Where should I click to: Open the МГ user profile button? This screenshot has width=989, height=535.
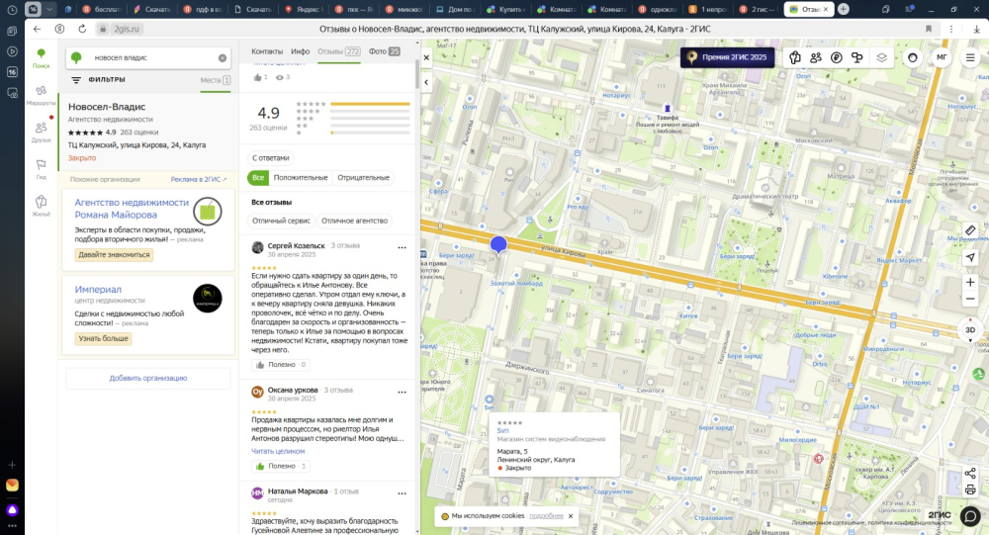(x=942, y=57)
